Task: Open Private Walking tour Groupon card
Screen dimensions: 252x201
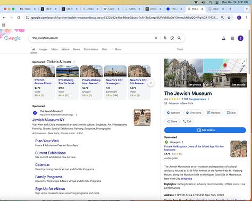Action: (x=91, y=82)
